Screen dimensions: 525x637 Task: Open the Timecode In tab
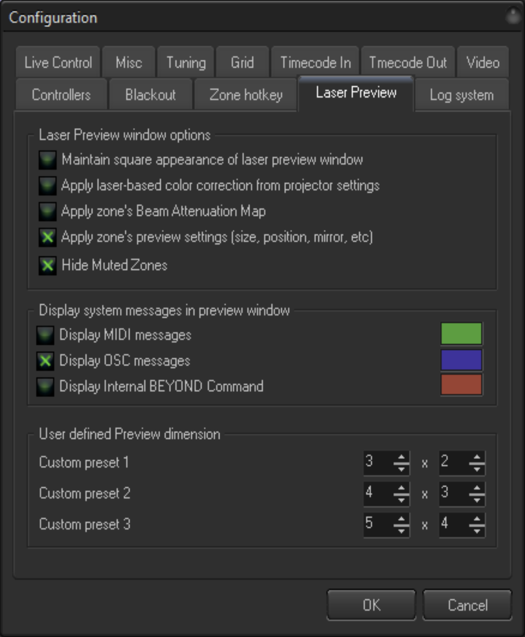tap(315, 62)
